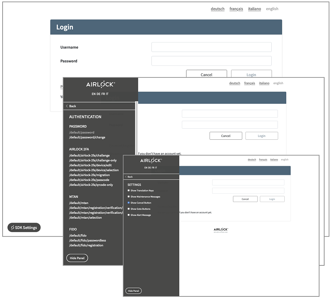Enable the Show Translation Keys checkbox
Screen dimensions: 332x299
tap(129, 190)
